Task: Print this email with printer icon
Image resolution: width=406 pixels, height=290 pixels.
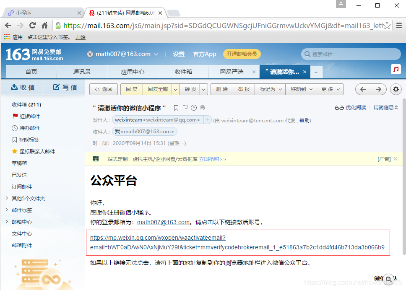Action: coord(203,108)
